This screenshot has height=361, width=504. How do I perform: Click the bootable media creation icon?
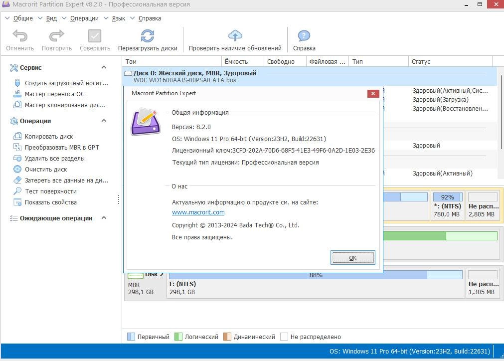(x=17, y=83)
